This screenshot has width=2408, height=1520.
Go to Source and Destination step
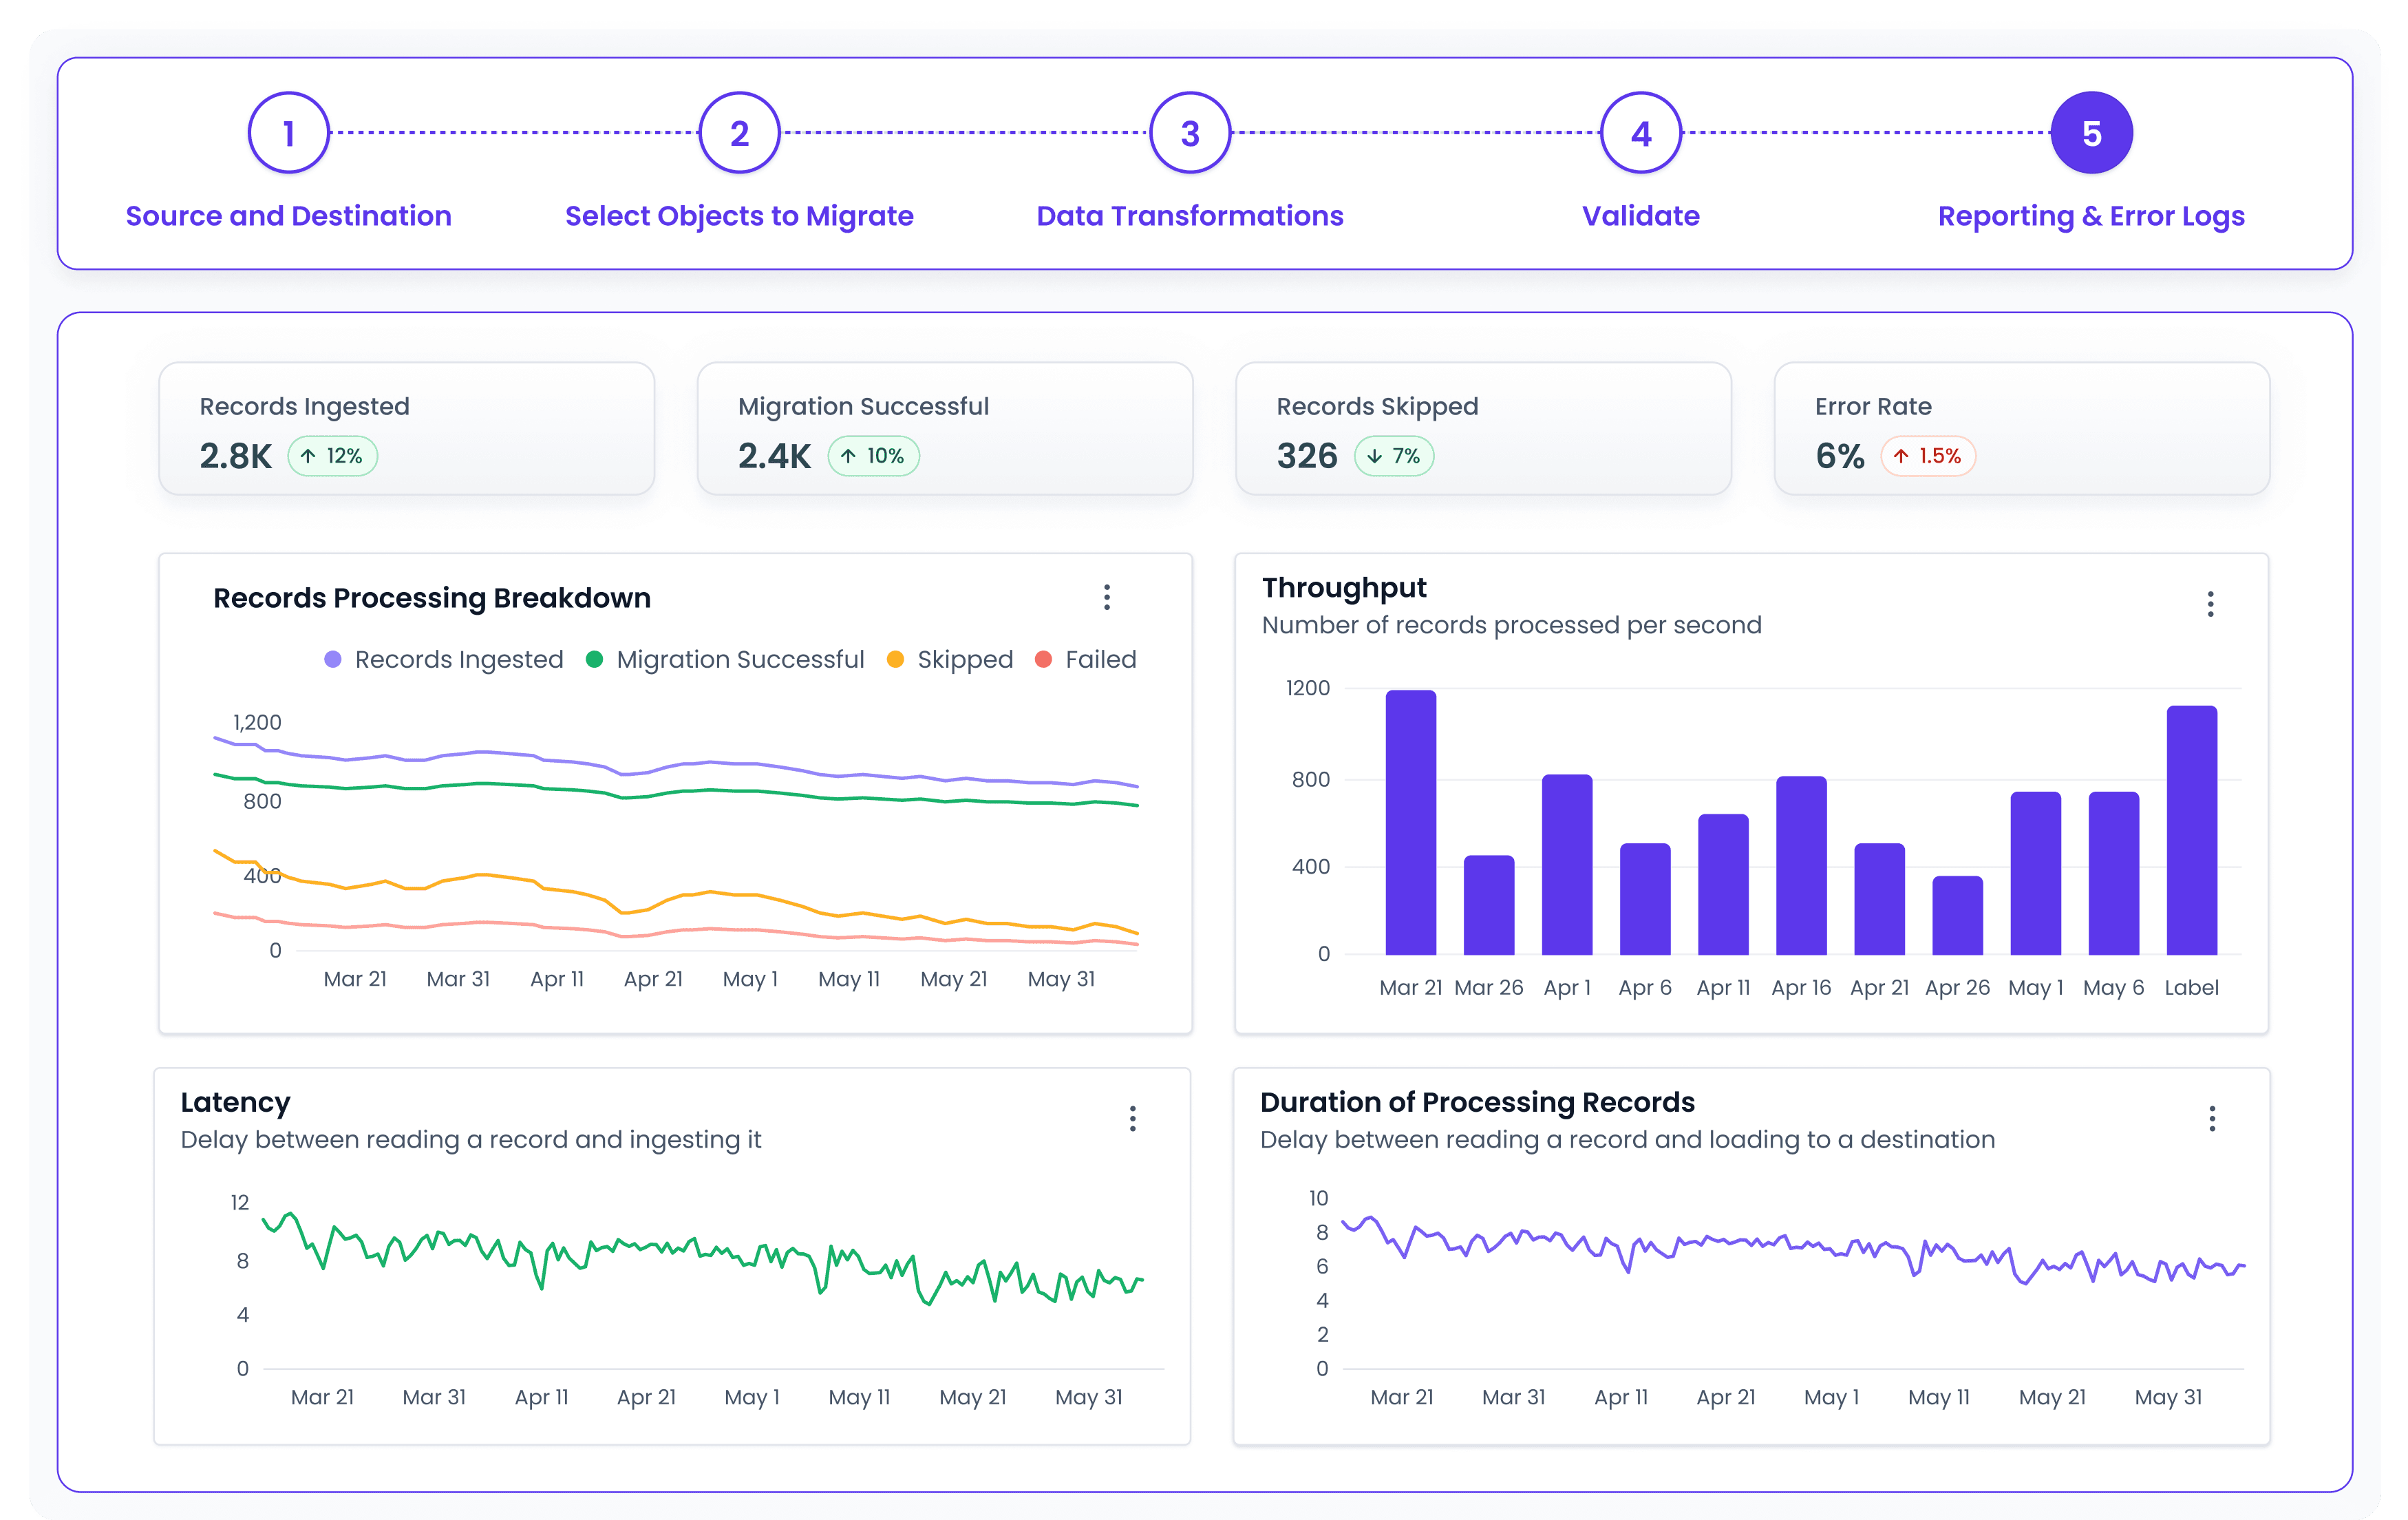click(x=289, y=216)
